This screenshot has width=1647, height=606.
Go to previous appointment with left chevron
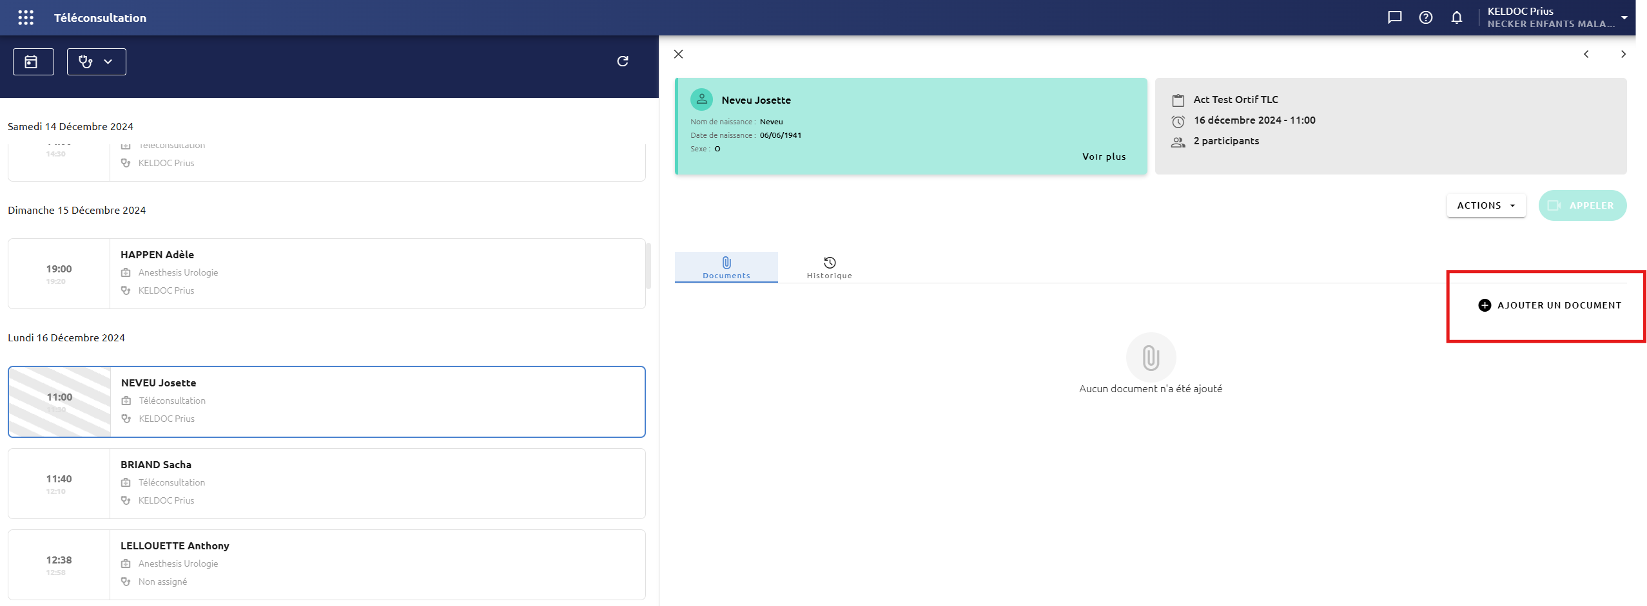coord(1586,54)
